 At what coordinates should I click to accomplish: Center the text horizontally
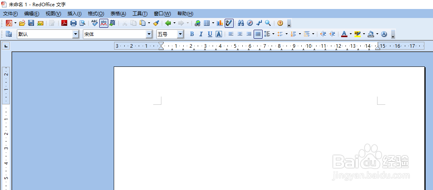pyautogui.click(x=240, y=34)
